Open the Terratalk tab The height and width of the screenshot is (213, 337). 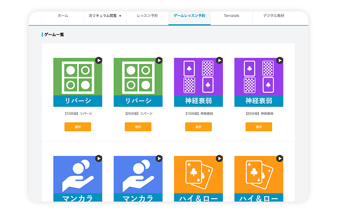click(231, 16)
